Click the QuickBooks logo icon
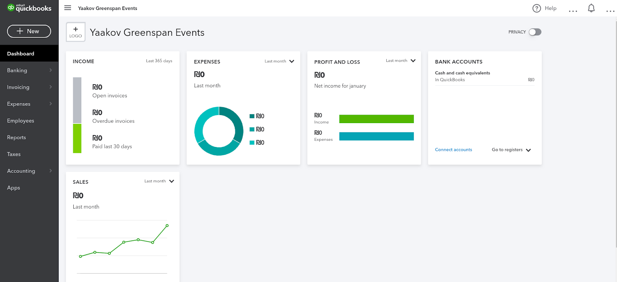The image size is (617, 282). 11,7
